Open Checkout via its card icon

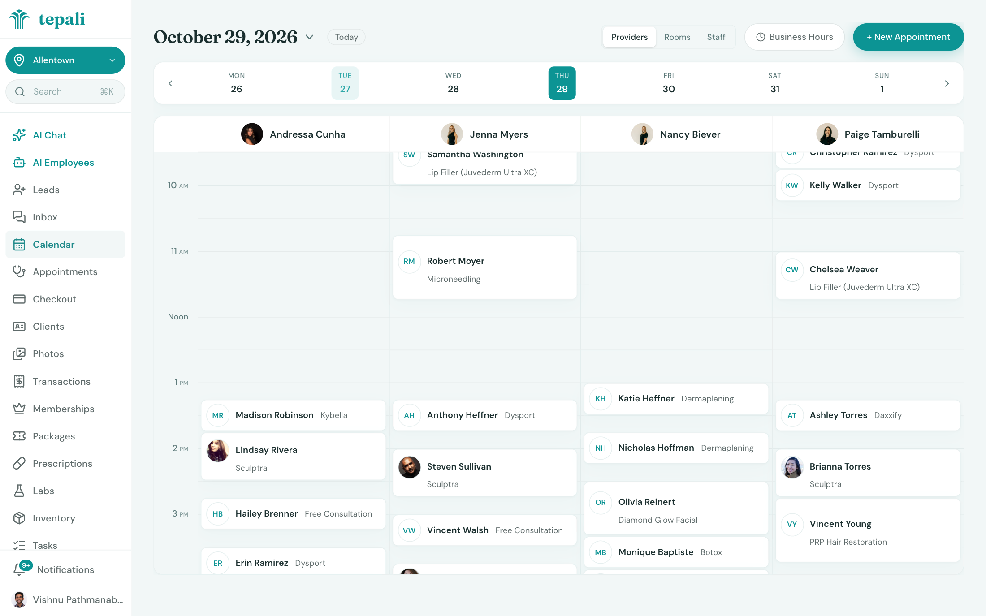coord(19,299)
